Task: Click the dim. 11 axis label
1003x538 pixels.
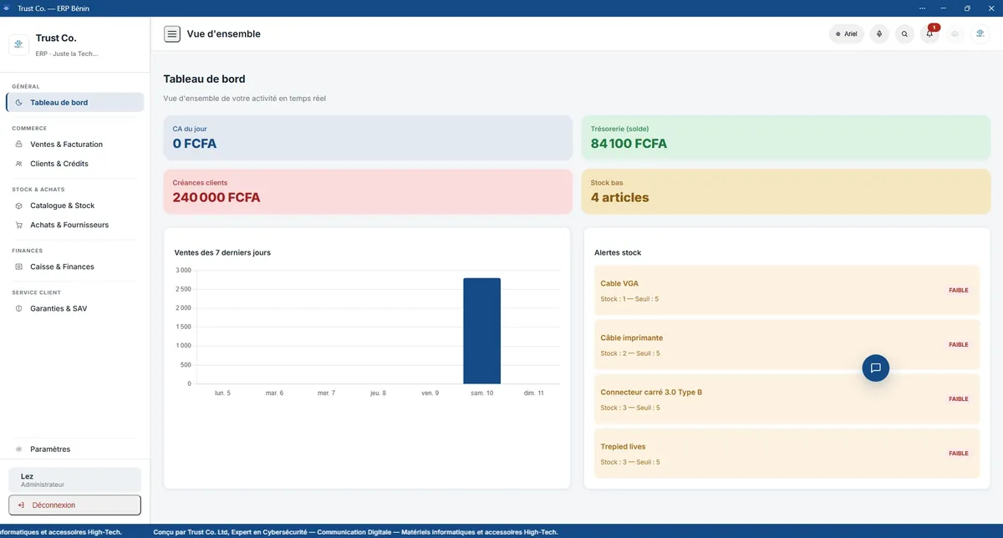Action: 534,393
